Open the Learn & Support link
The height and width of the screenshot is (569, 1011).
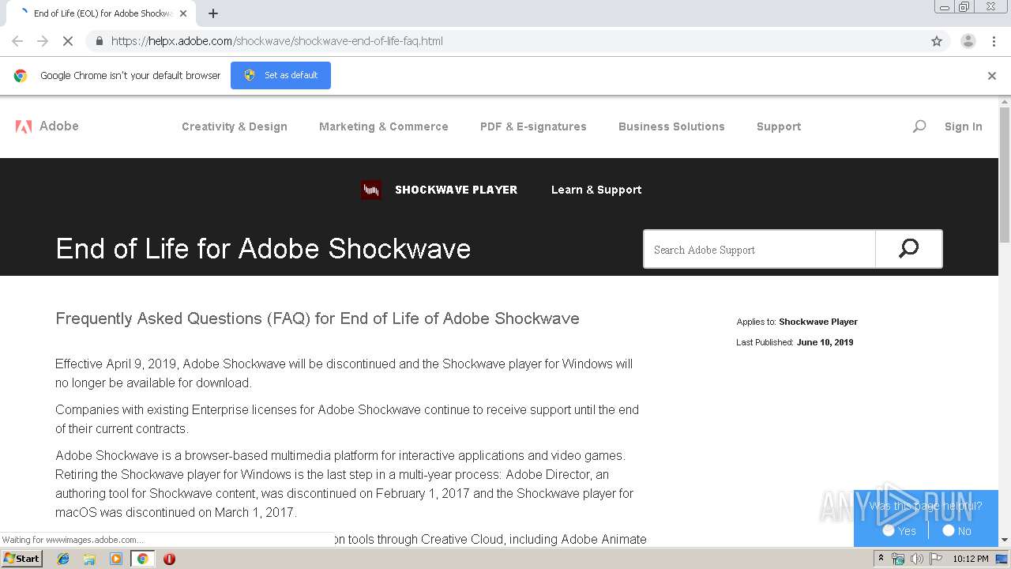tap(596, 190)
